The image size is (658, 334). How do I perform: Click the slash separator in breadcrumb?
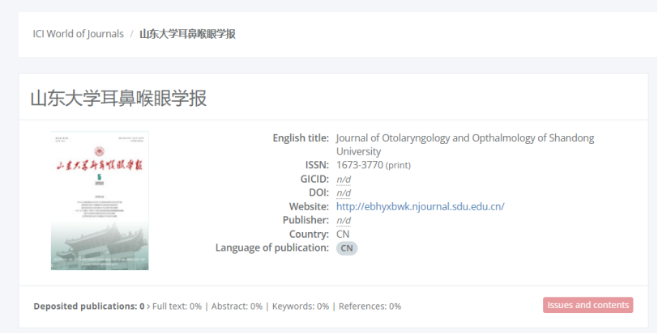[x=131, y=34]
